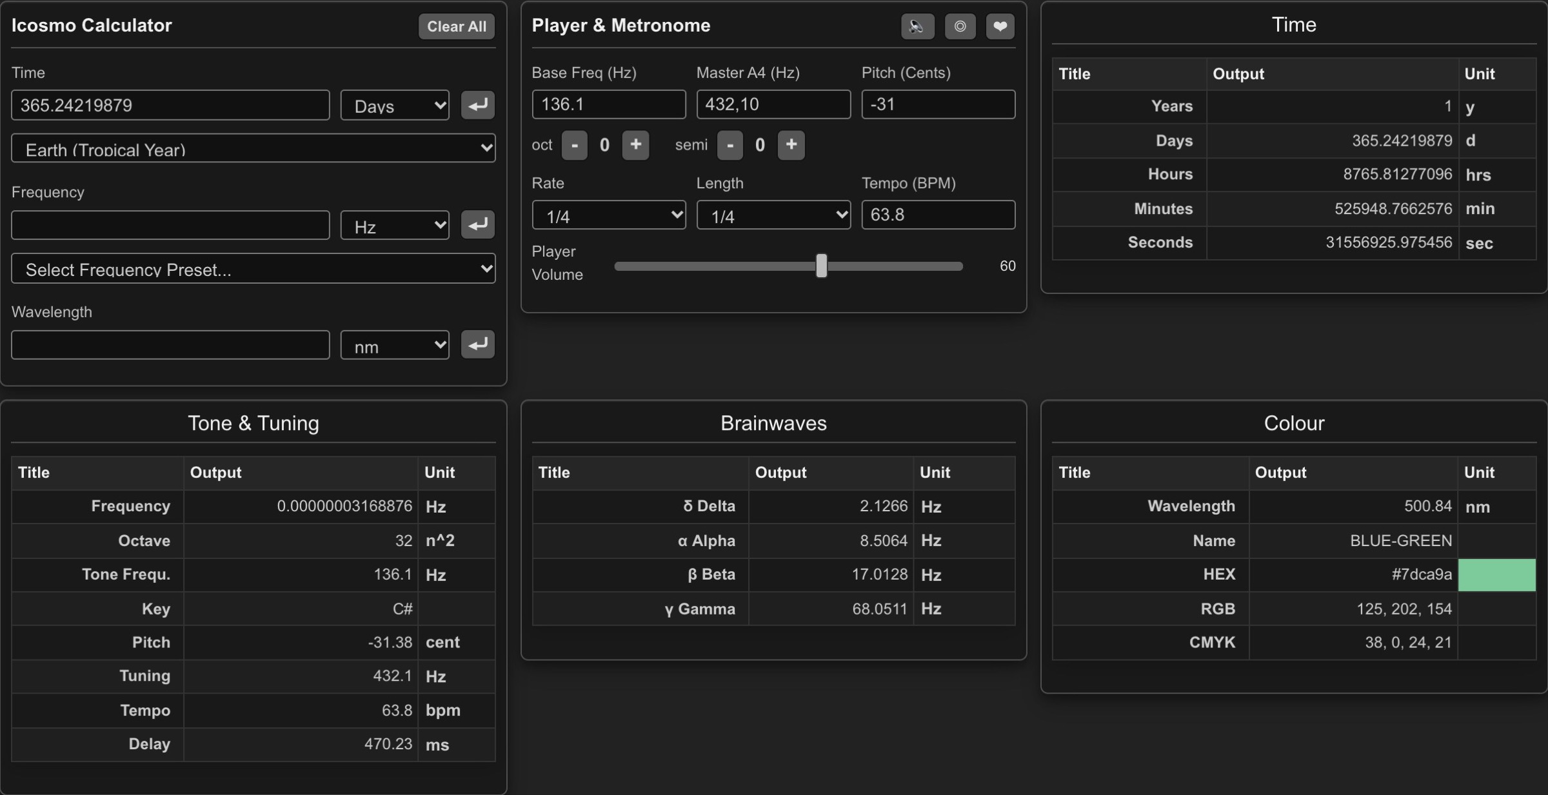Click the 470.23 delay value

(388, 744)
